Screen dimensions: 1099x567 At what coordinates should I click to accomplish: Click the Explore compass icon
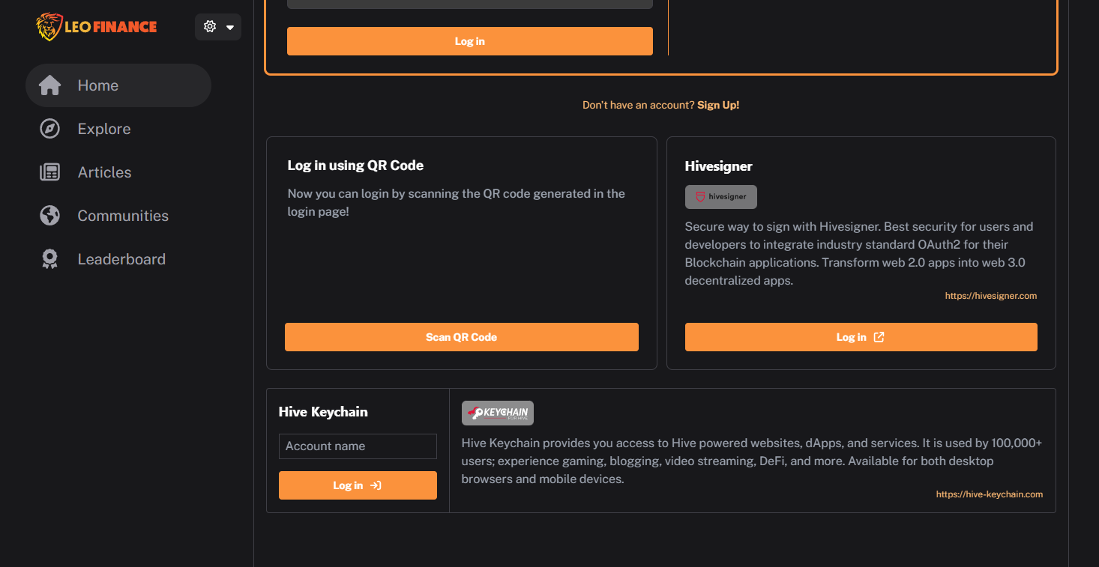click(x=50, y=129)
